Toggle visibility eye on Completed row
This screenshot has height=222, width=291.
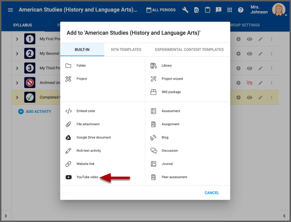click(250, 98)
